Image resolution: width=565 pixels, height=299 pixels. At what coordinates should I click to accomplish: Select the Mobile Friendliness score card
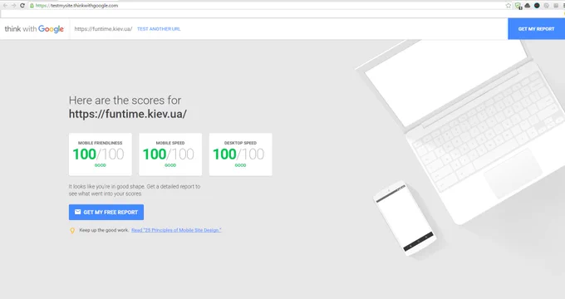pyautogui.click(x=101, y=154)
